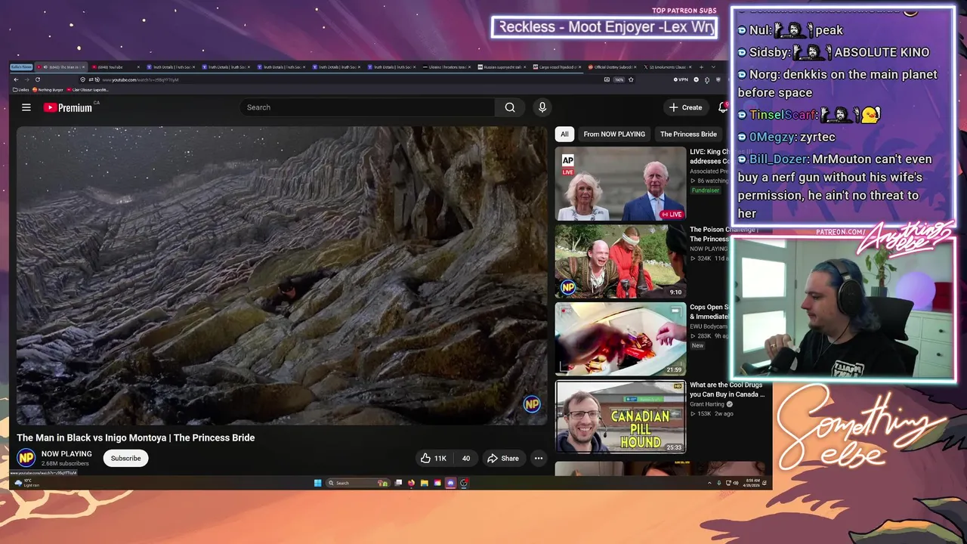967x544 pixels.
Task: Switch to the Cargo vessel hijacked tab
Action: 557,66
